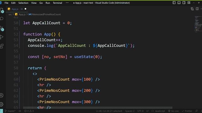Viewport: 202px width, 113px height.
Task: Open the Search view in activity bar
Action: tap(2, 19)
